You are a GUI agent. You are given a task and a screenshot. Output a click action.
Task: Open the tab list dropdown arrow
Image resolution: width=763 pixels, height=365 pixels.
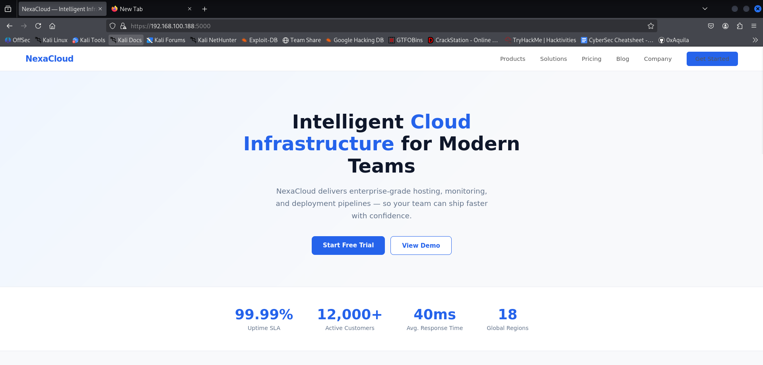point(705,8)
